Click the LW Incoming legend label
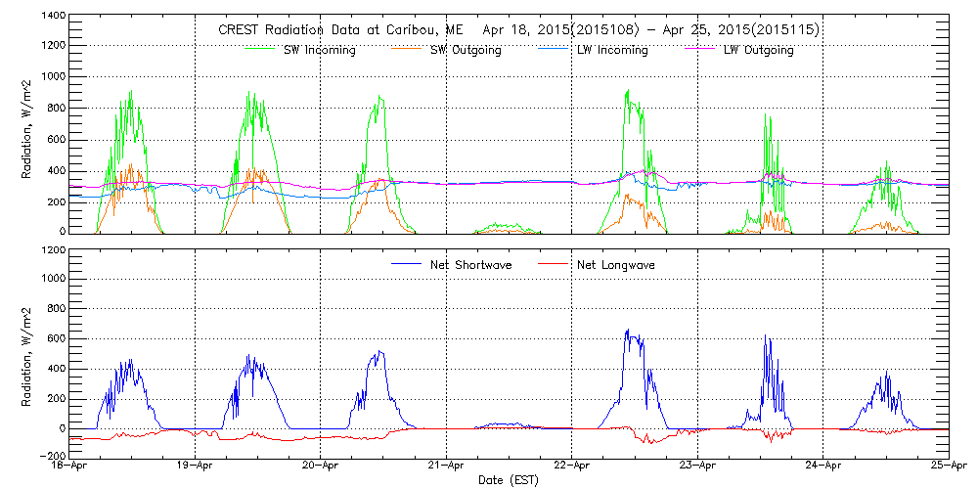 (610, 50)
